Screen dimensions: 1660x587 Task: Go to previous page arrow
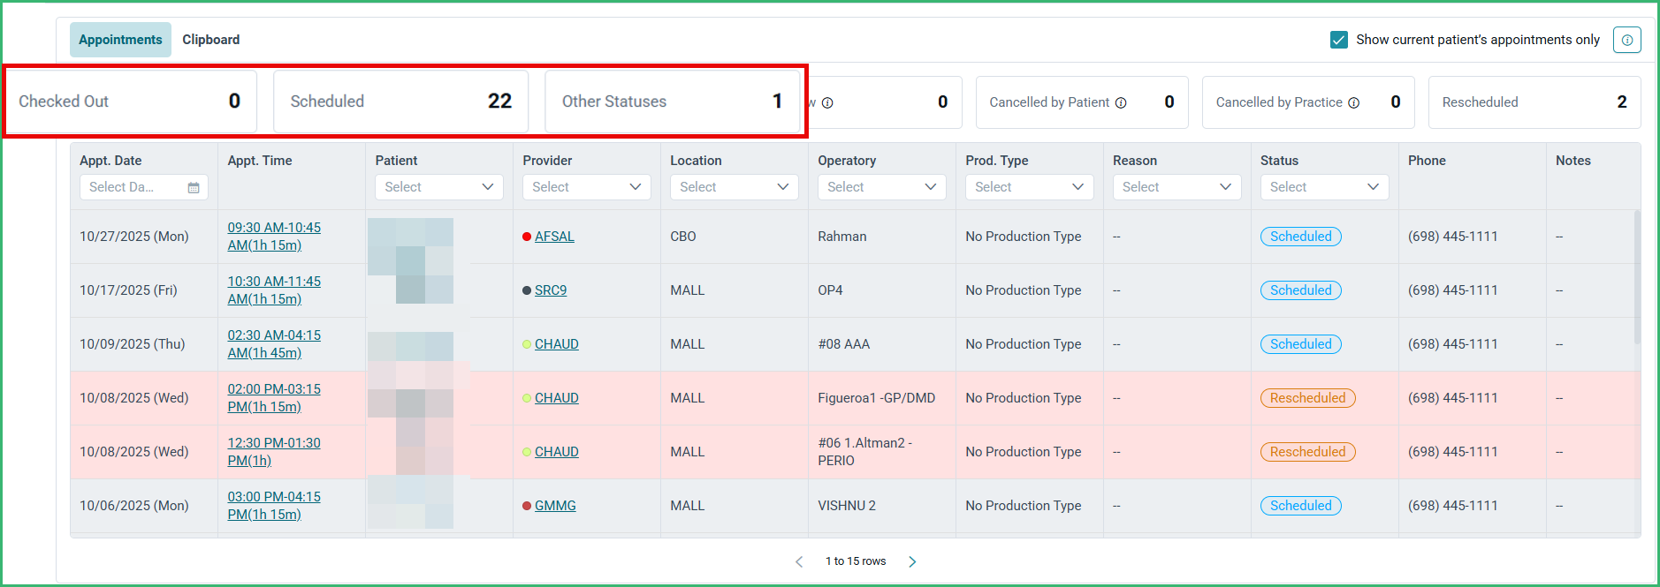pos(799,561)
